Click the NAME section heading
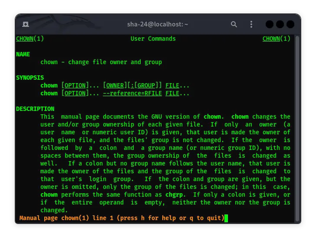Image resolution: width=316 pixels, height=240 pixels. [23, 54]
